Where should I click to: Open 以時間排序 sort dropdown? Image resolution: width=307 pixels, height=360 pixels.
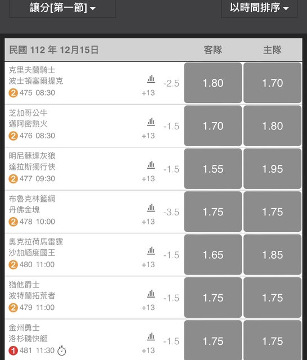259,8
